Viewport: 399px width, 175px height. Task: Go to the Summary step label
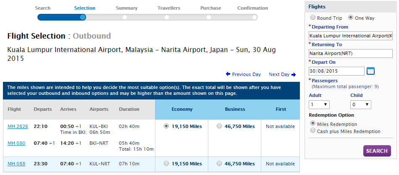pyautogui.click(x=126, y=8)
